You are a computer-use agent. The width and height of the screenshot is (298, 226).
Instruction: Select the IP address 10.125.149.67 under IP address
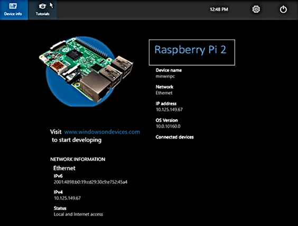pos(169,110)
